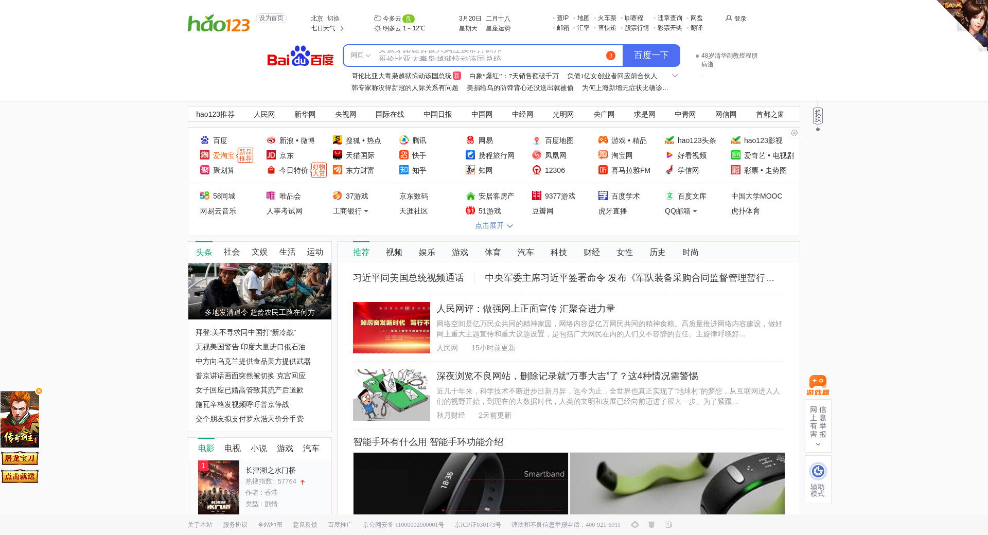Click the 知乎 site icon
This screenshot has width=988, height=535.
pyautogui.click(x=404, y=170)
